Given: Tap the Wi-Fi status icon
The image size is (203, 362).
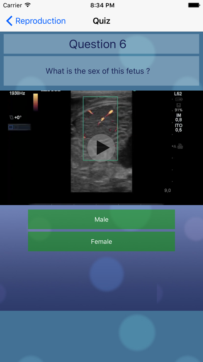Looking at the screenshot, I should (x=28, y=5).
